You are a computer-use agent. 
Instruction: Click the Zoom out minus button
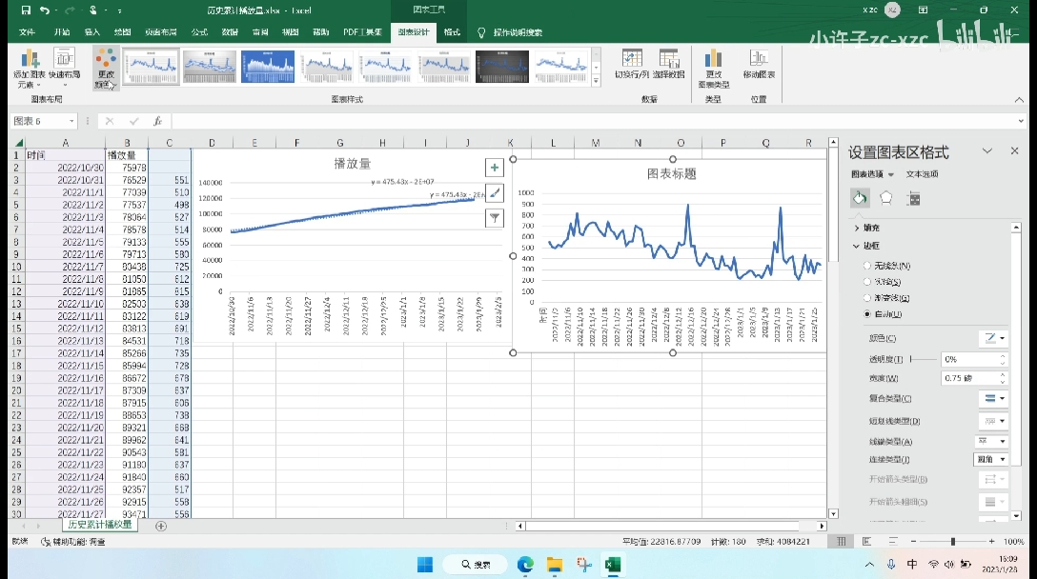pyautogui.click(x=913, y=541)
